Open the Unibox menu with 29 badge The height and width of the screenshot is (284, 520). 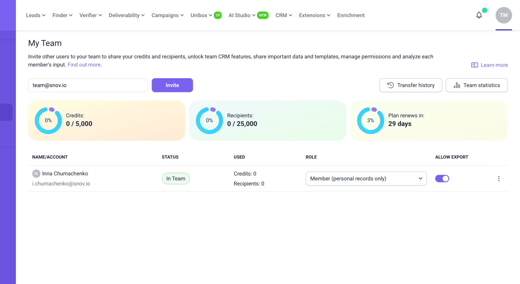[x=201, y=15]
